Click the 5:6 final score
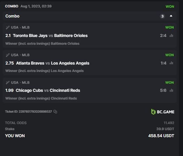Image resolution: width=183 pixels, height=156 pixels. pos(163,90)
